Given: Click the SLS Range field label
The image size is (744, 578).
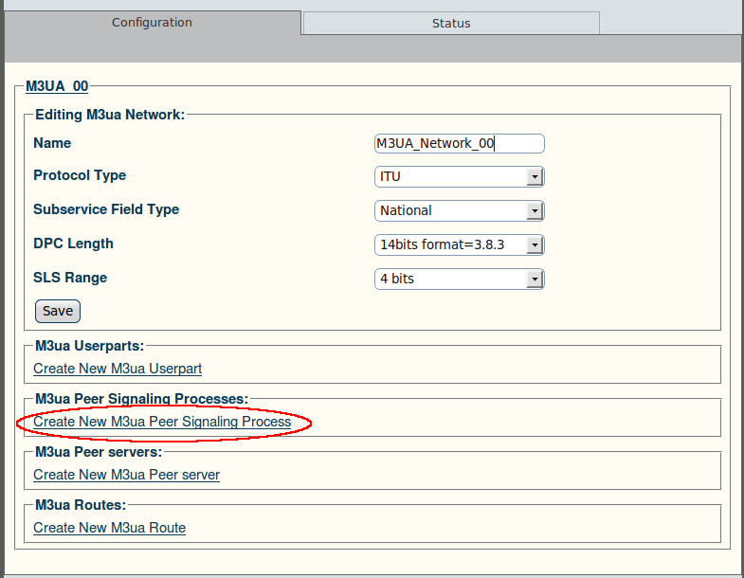Looking at the screenshot, I should coord(70,278).
